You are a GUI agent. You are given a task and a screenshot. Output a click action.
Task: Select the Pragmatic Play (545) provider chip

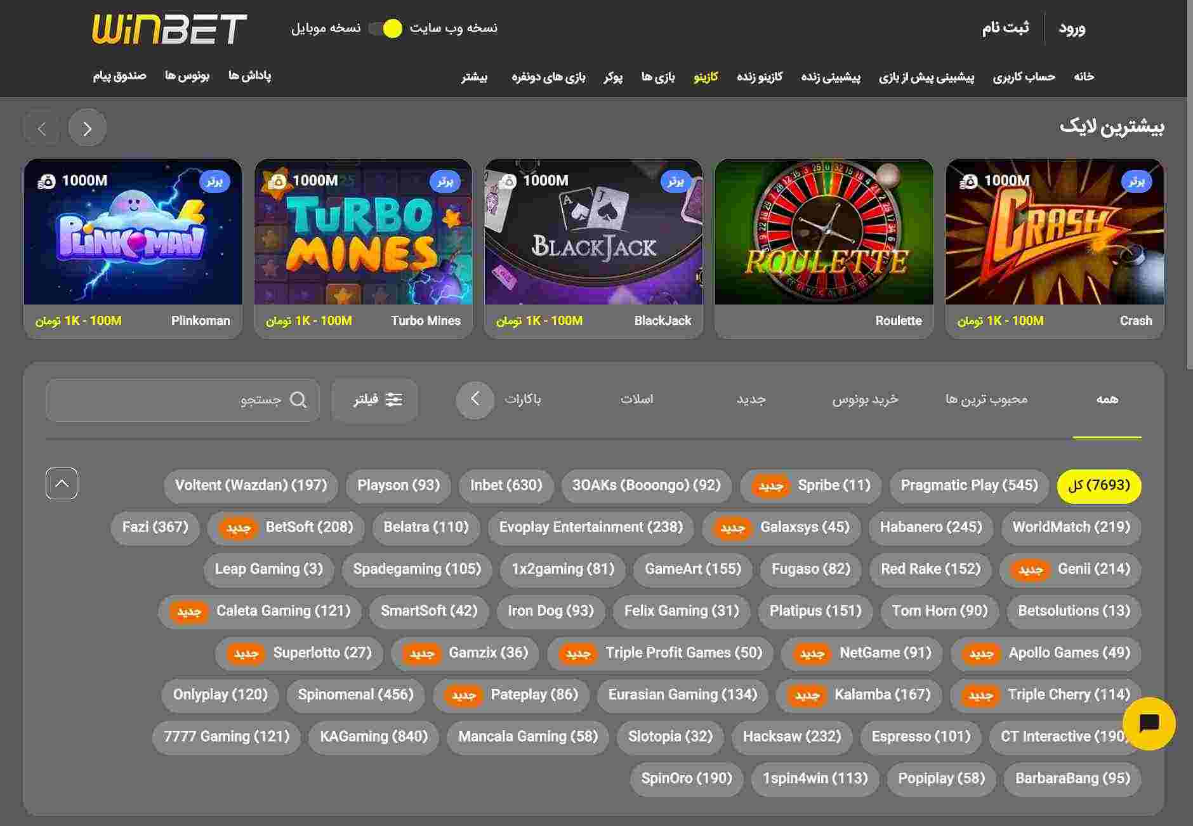pyautogui.click(x=969, y=485)
